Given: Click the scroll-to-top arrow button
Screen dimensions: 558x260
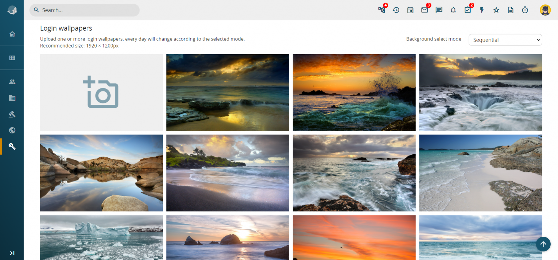Looking at the screenshot, I should (543, 244).
